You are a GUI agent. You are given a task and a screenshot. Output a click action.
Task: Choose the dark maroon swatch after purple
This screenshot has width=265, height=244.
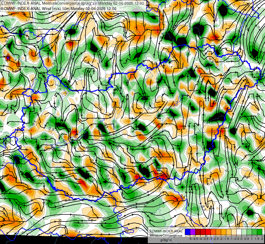pyautogui.click(x=198, y=232)
